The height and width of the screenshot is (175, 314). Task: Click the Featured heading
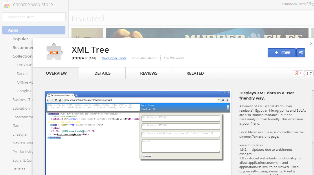point(88,19)
